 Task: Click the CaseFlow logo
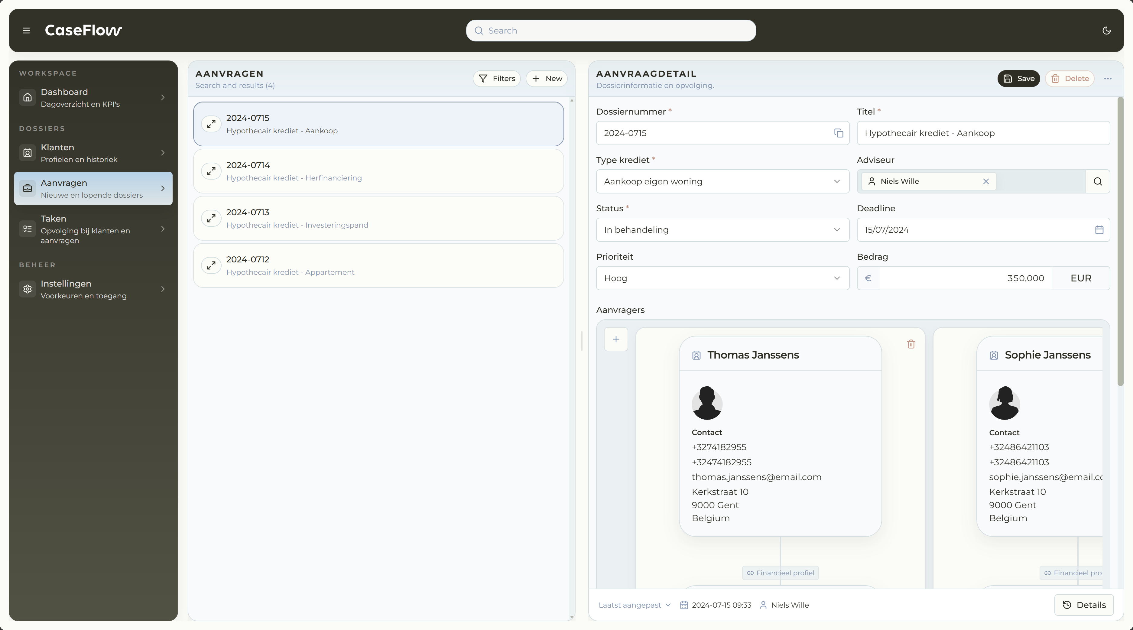[x=83, y=30]
